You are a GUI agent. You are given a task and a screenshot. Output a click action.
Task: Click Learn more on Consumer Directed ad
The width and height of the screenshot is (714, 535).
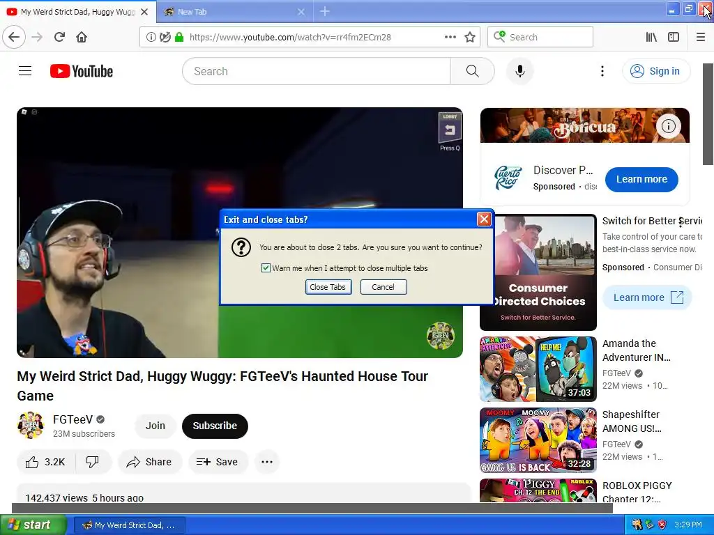(x=647, y=297)
